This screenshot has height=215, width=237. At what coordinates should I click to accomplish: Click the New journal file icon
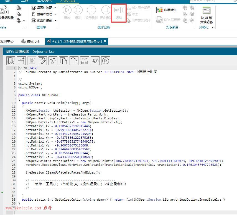point(11,61)
